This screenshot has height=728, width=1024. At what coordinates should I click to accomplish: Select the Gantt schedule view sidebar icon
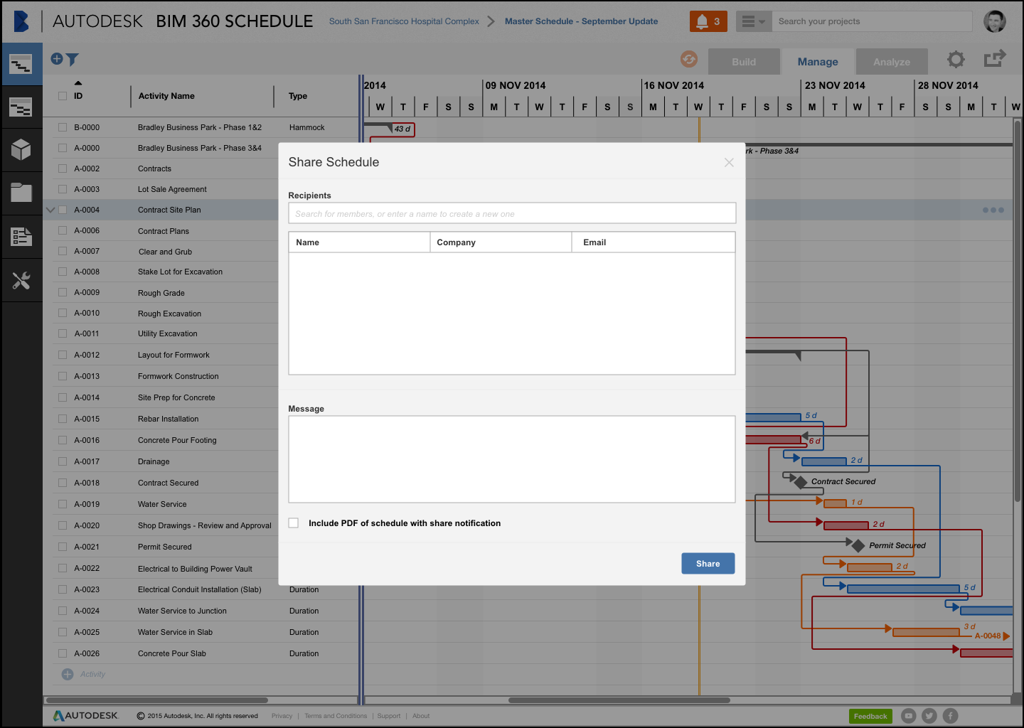coord(21,64)
